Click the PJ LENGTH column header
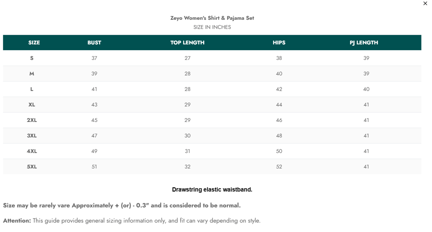 (364, 43)
